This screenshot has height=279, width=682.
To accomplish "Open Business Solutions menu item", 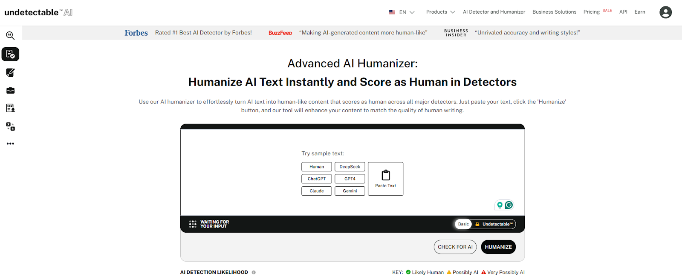I will (x=554, y=12).
